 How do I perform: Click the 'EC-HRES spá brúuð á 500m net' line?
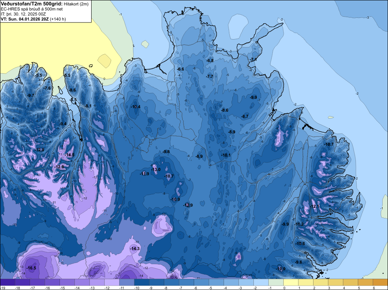coord(32,9)
